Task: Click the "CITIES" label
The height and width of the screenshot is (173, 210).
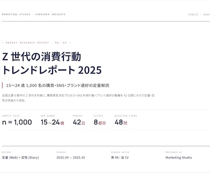Action: pyautogui.click(x=98, y=116)
